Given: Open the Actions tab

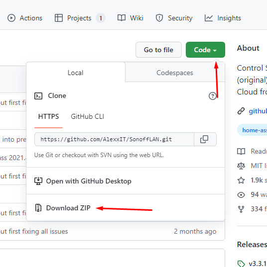Looking at the screenshot, I should tap(25, 18).
